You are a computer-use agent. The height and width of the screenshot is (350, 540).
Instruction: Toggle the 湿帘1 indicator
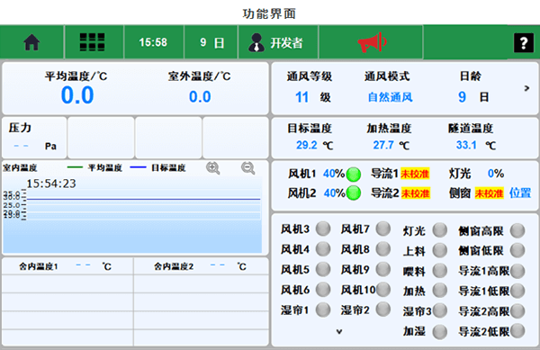(x=323, y=310)
